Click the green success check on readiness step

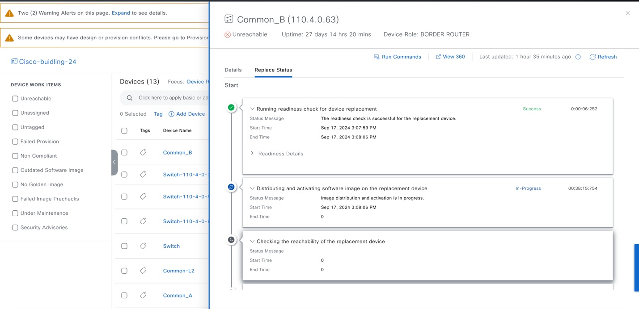pos(231,107)
